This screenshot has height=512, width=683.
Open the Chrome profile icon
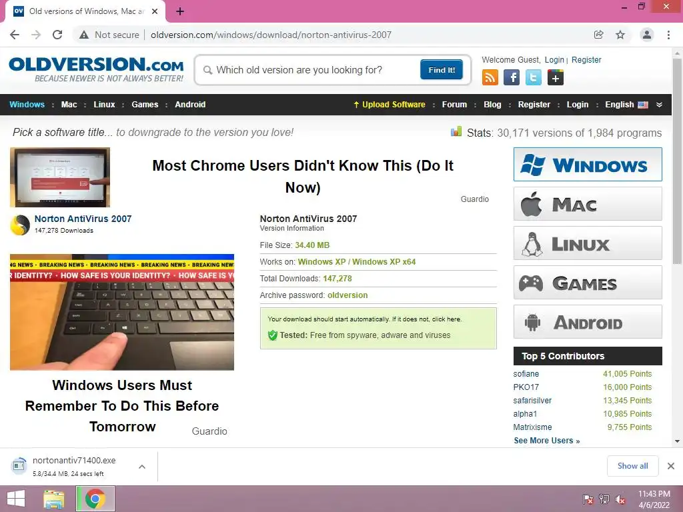point(647,35)
